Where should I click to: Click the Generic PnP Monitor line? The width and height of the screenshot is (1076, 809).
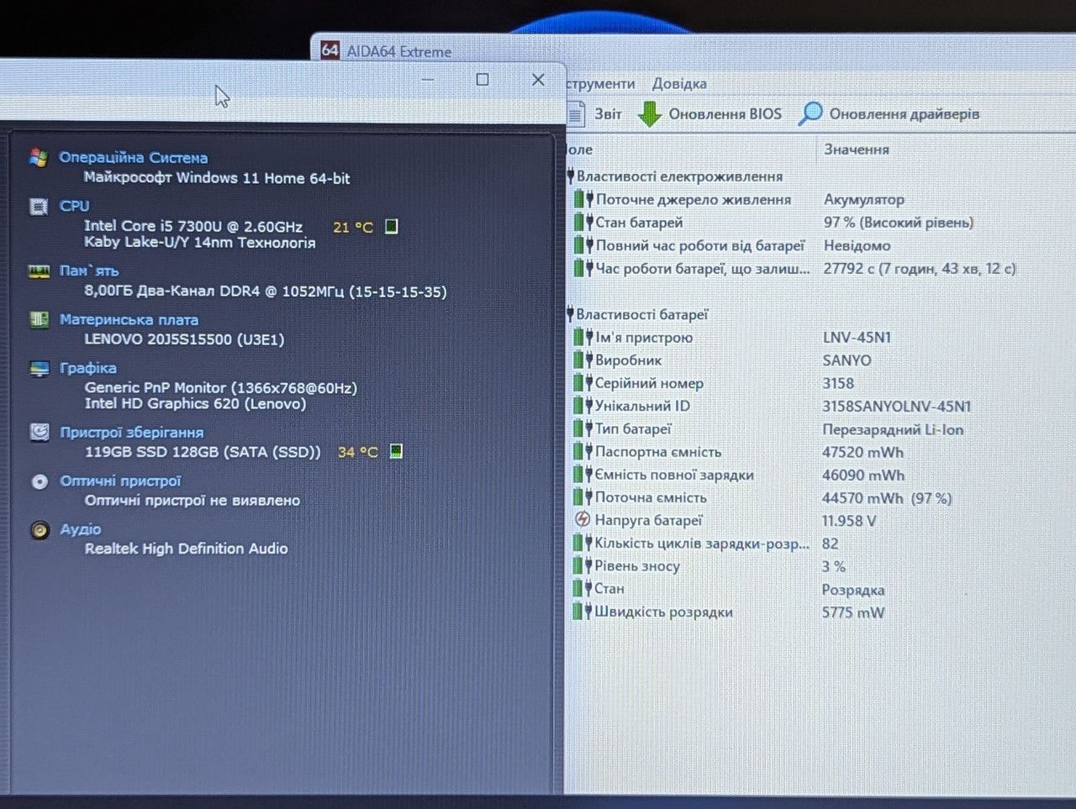221,387
